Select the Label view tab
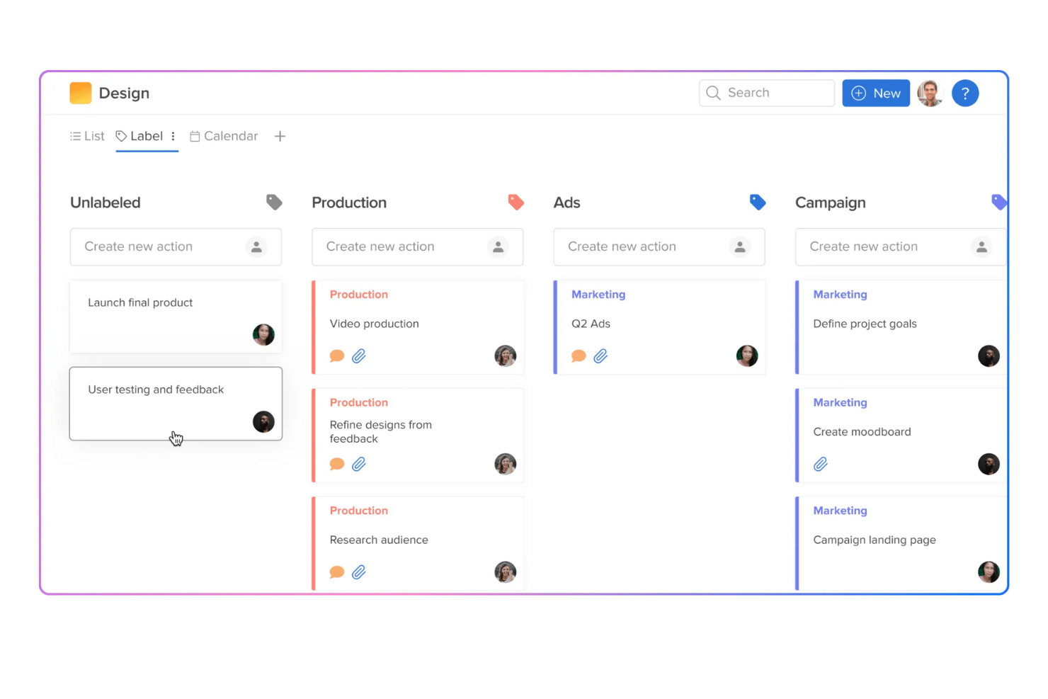Image resolution: width=1048 pixels, height=699 pixels. click(139, 137)
